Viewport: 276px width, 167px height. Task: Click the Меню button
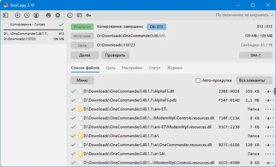[82, 80]
